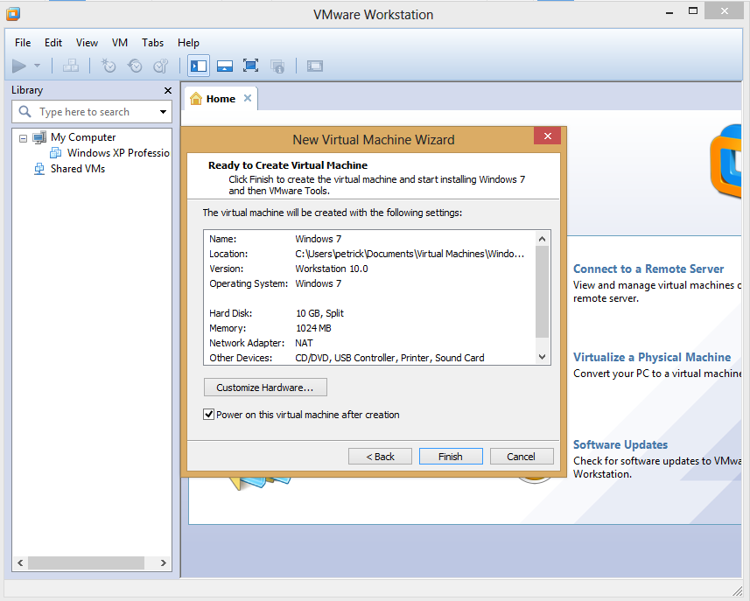This screenshot has width=750, height=601.
Task: Open the Snapshot Manager toolbar icon
Action: tap(161, 66)
